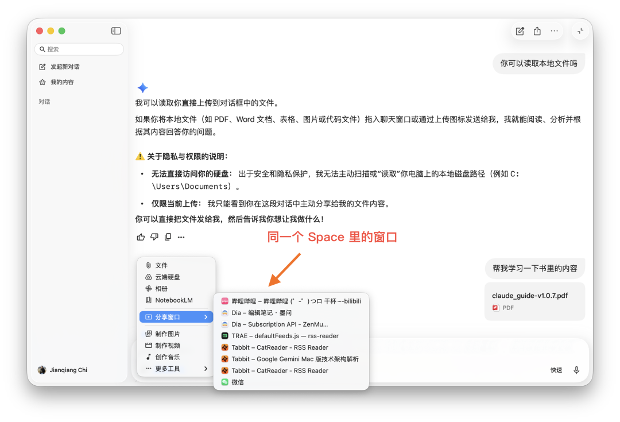Choose 创作音乐 from the menu

pyautogui.click(x=176, y=357)
